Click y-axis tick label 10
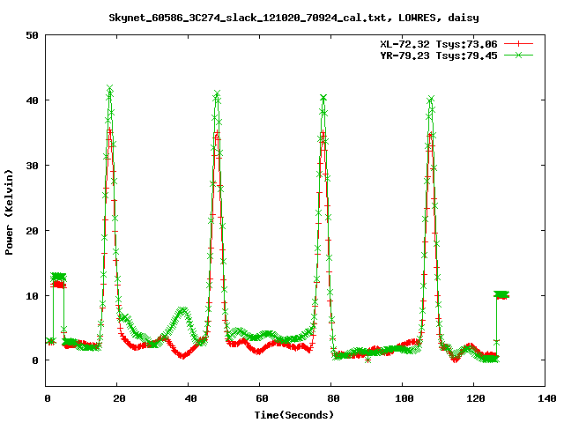 tap(32, 296)
